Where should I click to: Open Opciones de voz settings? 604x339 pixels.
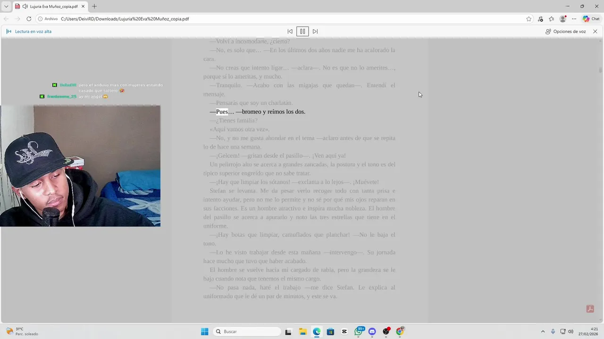click(x=565, y=32)
